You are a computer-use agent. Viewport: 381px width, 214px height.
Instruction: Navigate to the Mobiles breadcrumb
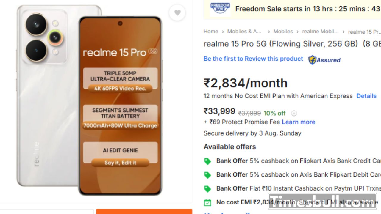click(283, 32)
